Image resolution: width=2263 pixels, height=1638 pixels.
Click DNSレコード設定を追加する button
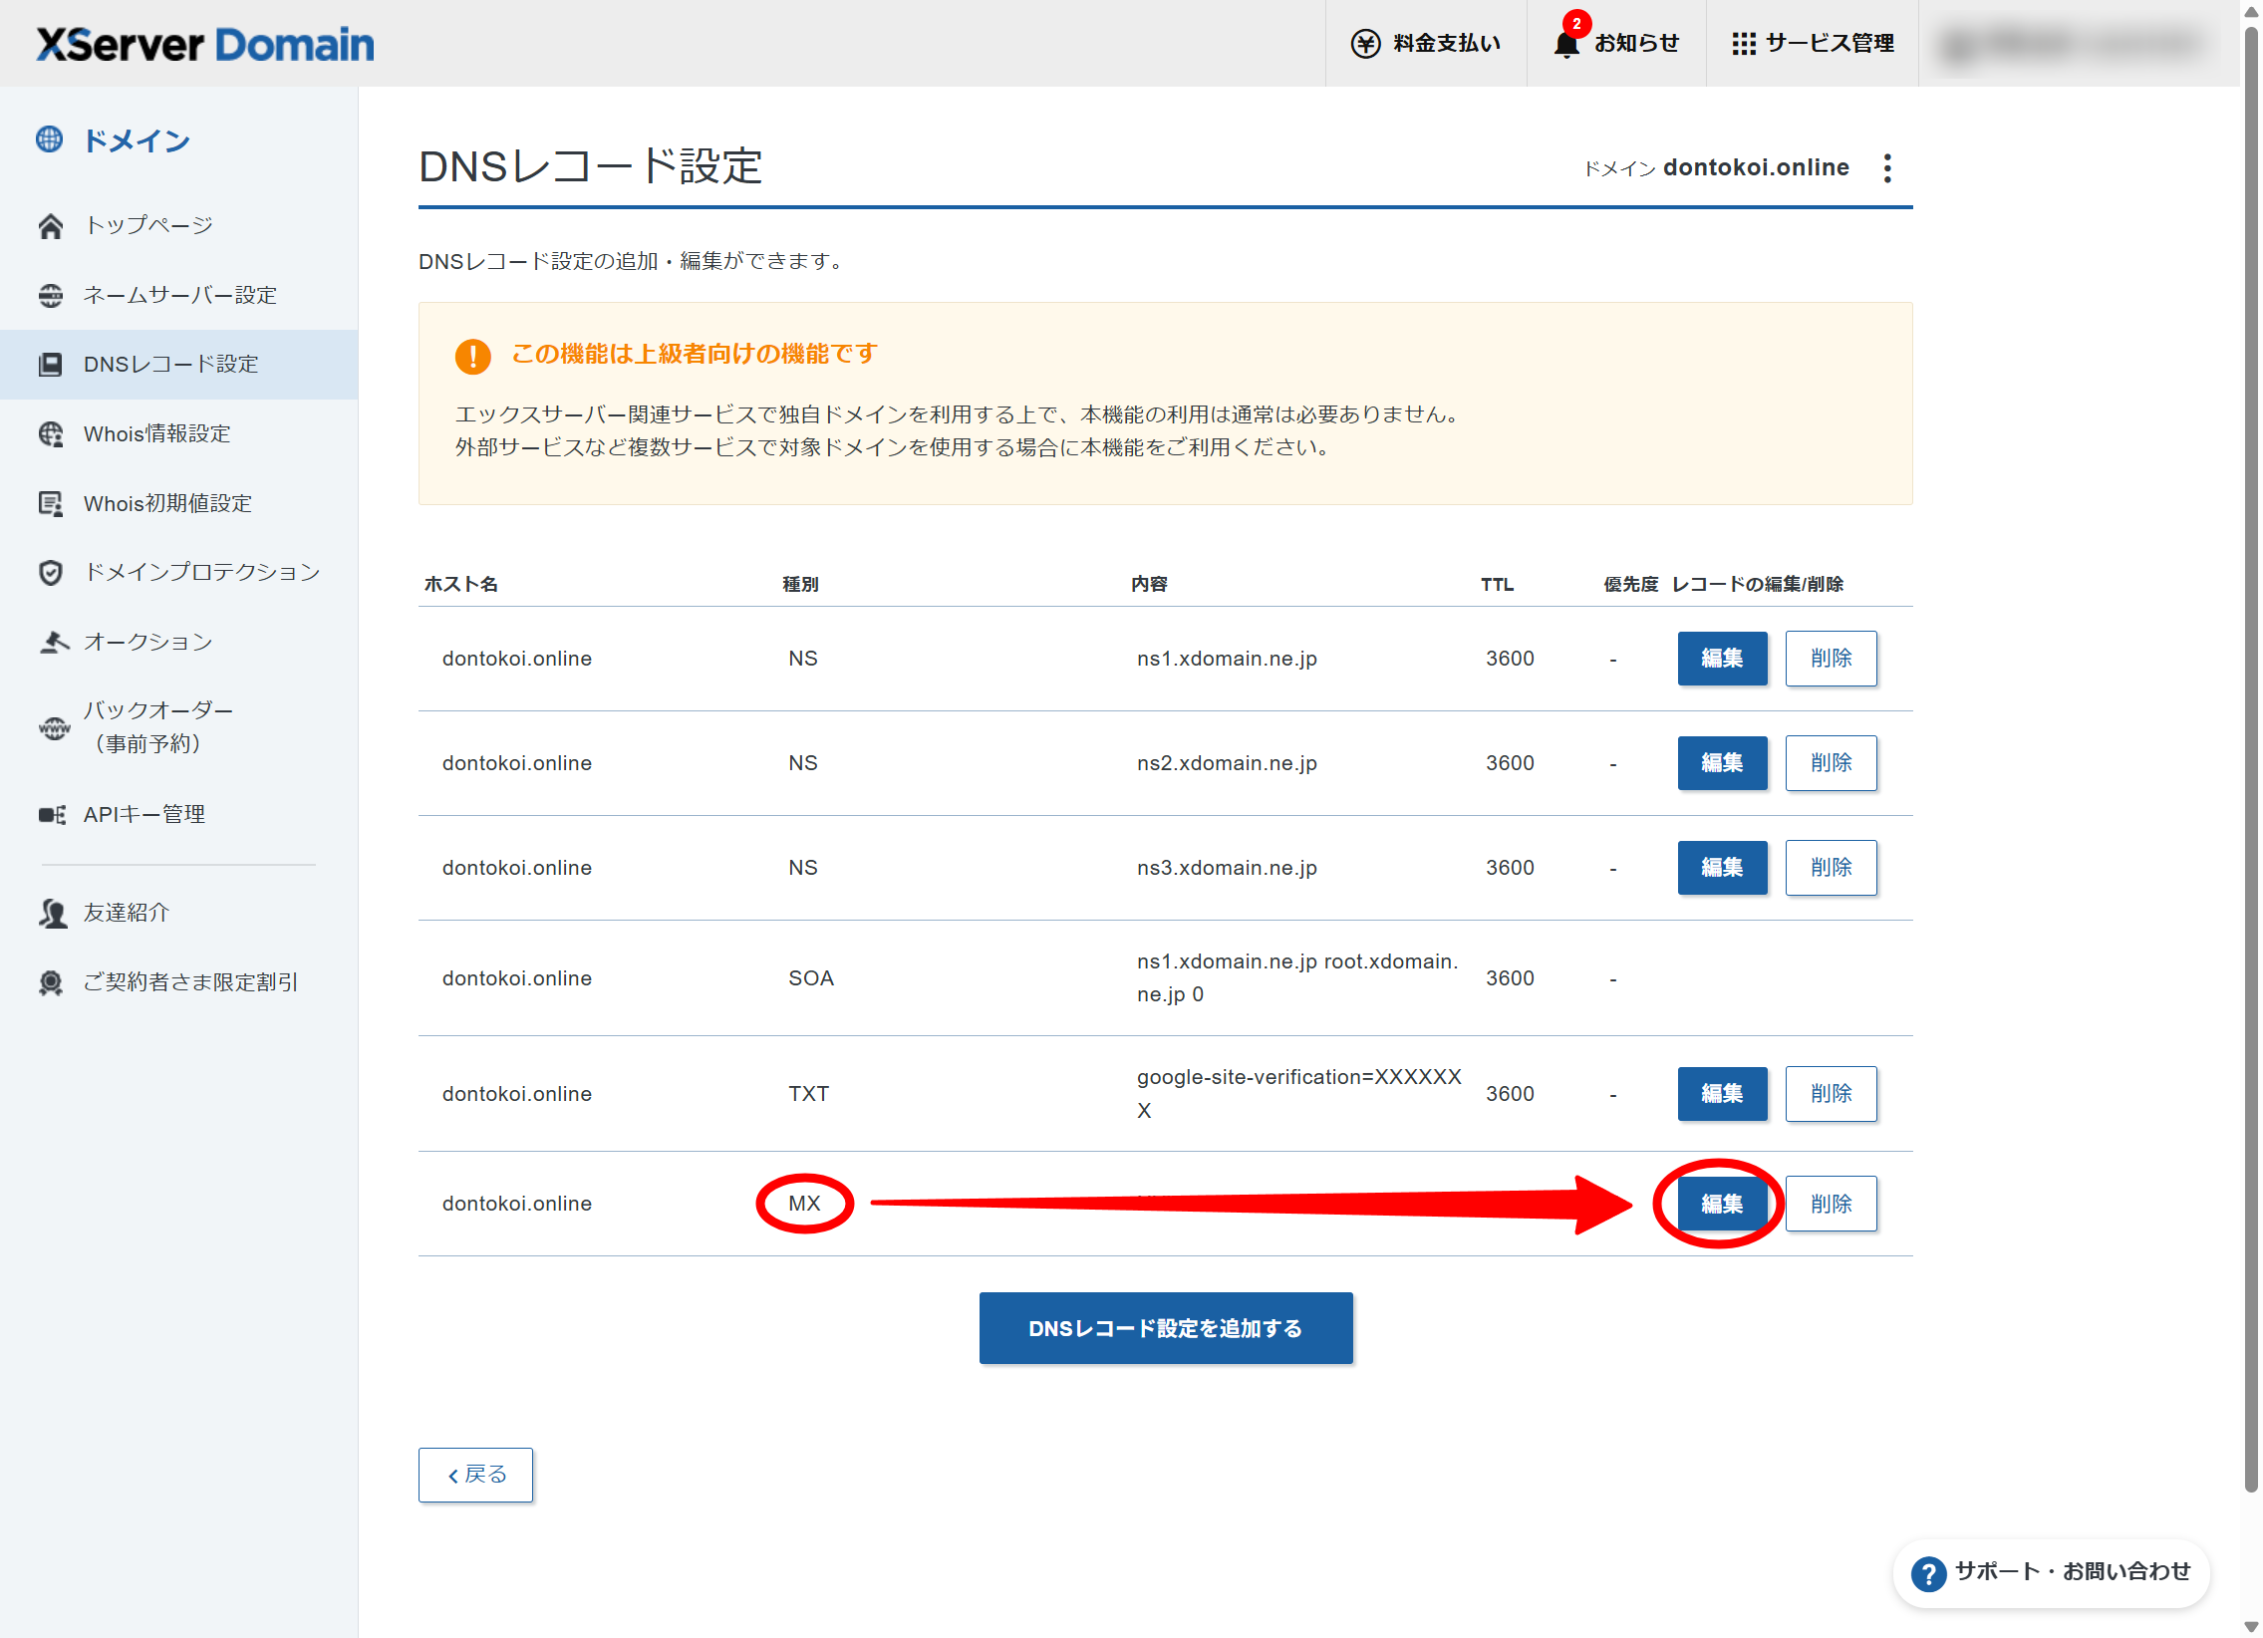click(x=1166, y=1329)
